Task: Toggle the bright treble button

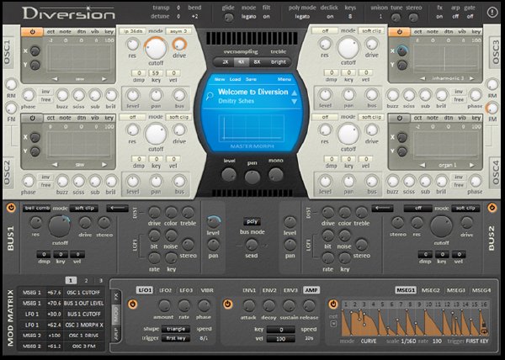Action: pyautogui.click(x=279, y=61)
